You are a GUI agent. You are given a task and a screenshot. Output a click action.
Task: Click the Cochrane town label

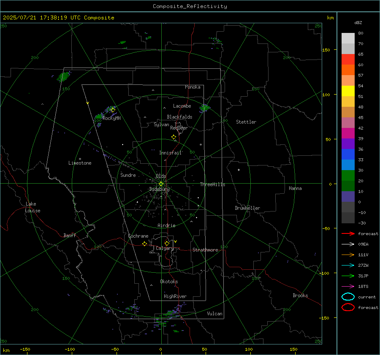click(138, 236)
